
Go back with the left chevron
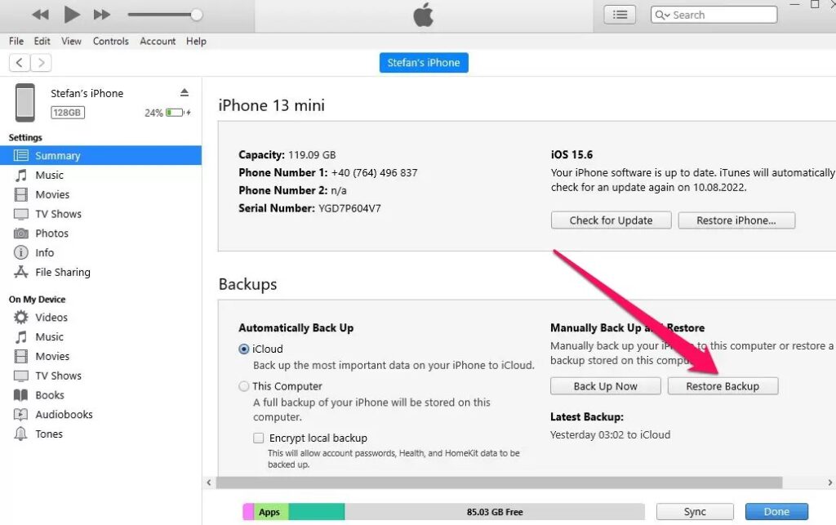[20, 63]
